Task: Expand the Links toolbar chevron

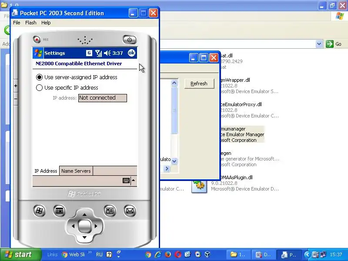Action: (x=90, y=252)
